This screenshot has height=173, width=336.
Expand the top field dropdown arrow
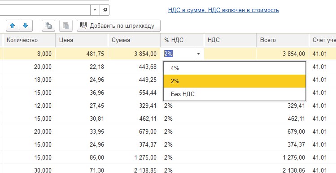click(x=95, y=10)
